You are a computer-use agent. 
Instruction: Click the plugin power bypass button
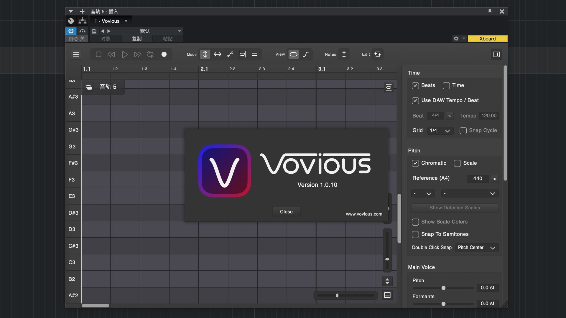pos(71,31)
